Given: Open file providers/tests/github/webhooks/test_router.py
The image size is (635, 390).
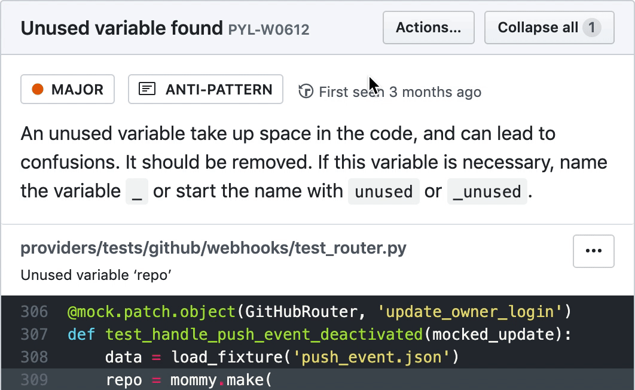Looking at the screenshot, I should pos(213,248).
